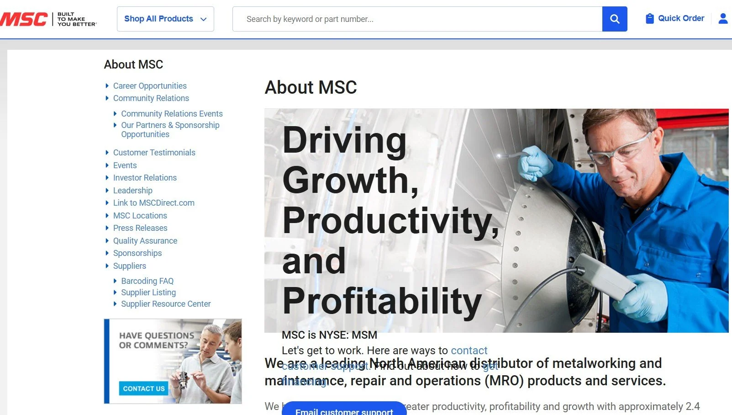The height and width of the screenshot is (415, 732).
Task: Click the search by keyword field
Action: point(417,19)
